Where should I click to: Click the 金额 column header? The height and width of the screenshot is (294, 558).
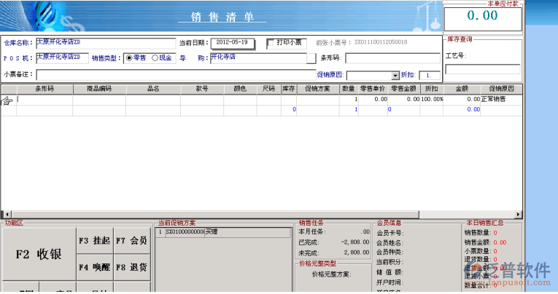[x=462, y=89]
